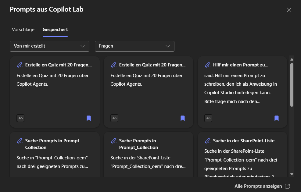Click description "Suche in "Prompt_Collection_oem" nach drei geeigneten"
Screen dimensions: 301x192
click(x=52, y=162)
